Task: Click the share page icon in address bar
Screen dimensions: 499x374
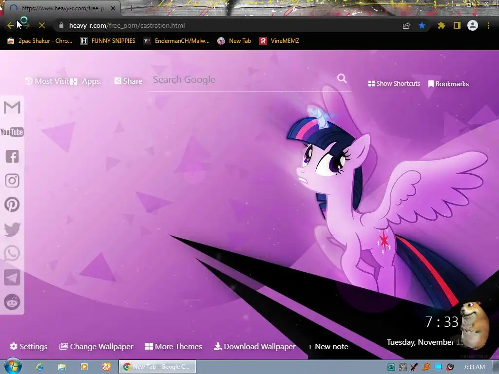Action: (406, 26)
